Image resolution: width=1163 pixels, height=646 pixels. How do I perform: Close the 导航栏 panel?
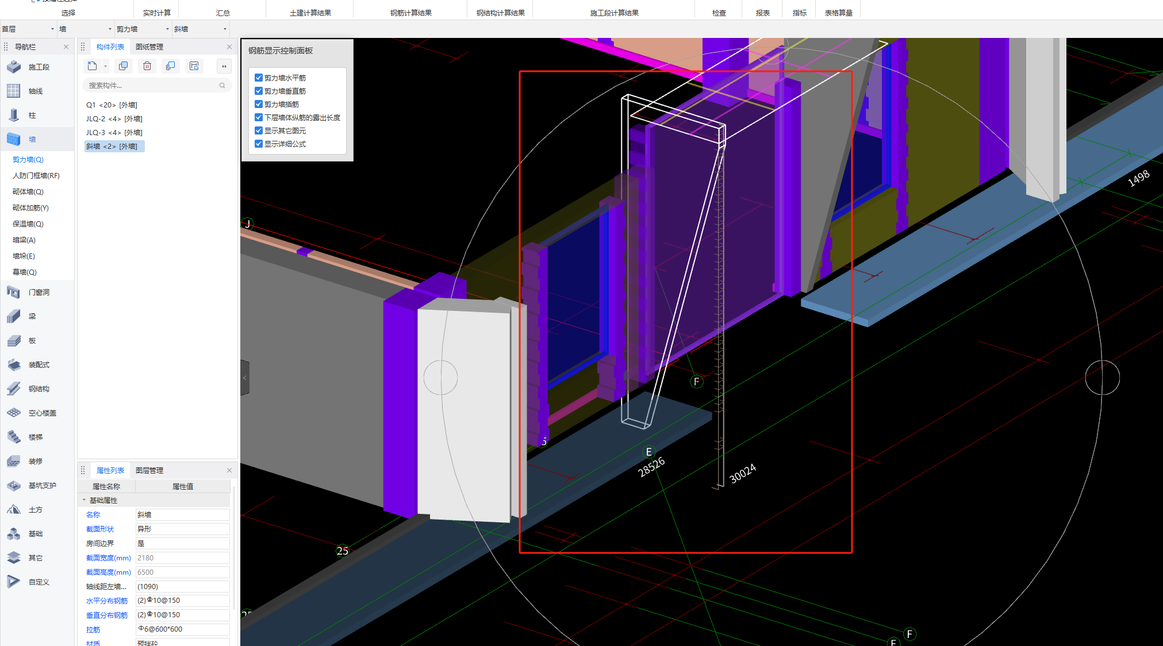(66, 47)
